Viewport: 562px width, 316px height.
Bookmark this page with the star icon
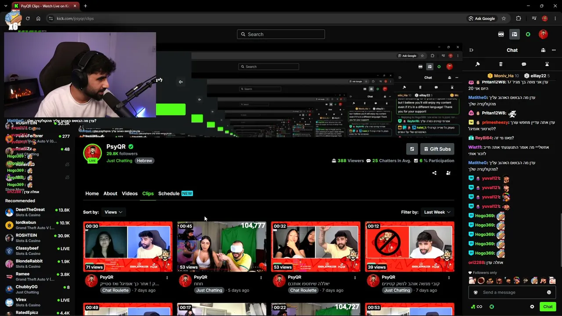coord(504,18)
